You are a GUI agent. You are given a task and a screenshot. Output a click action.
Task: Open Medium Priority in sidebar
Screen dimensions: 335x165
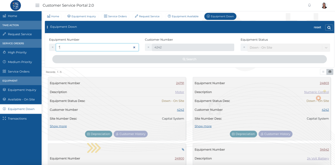tap(21, 62)
